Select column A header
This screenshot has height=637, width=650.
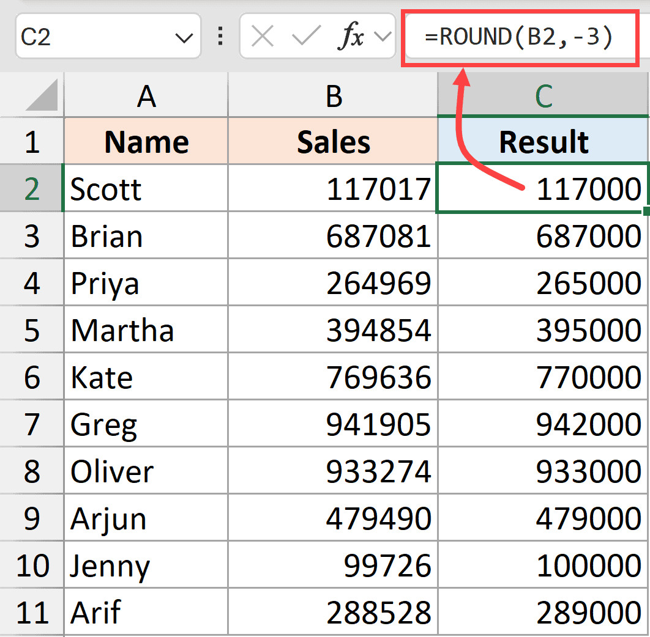[x=146, y=96]
